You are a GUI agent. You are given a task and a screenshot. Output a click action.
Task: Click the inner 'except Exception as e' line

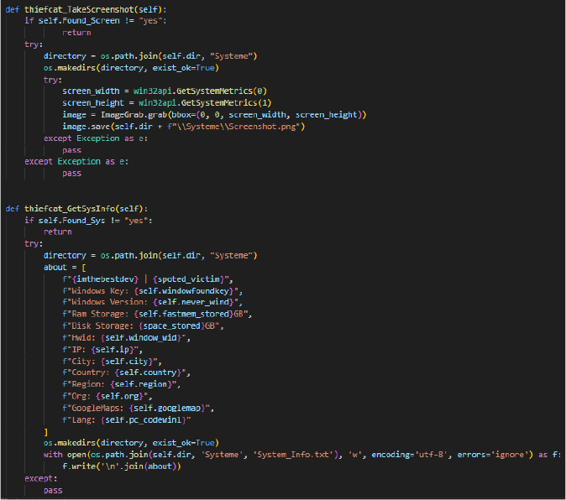96,138
